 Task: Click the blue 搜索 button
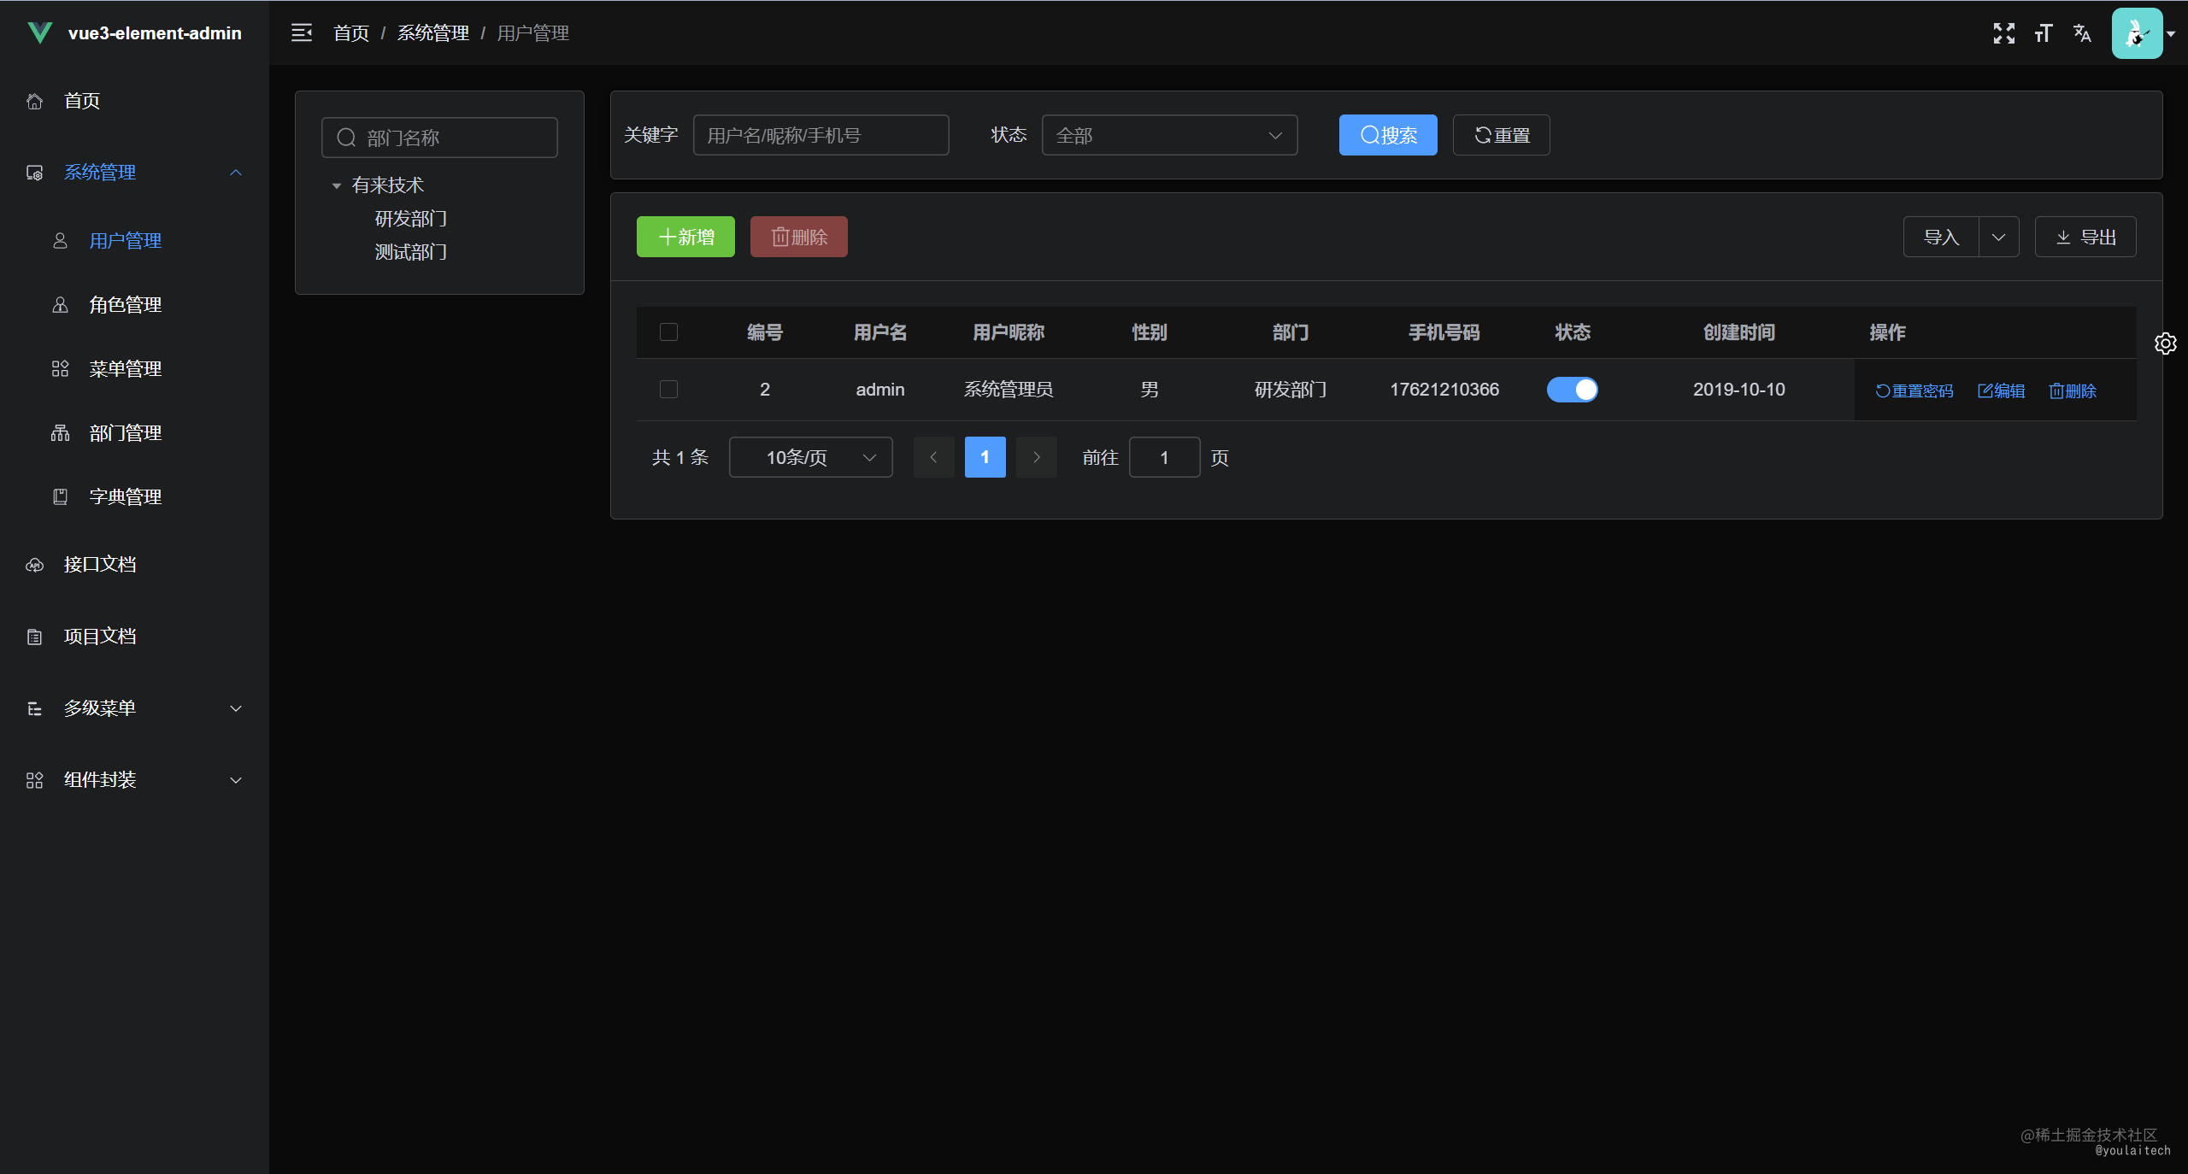pyautogui.click(x=1387, y=135)
